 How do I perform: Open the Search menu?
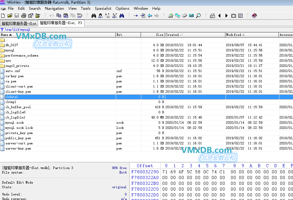[35, 9]
